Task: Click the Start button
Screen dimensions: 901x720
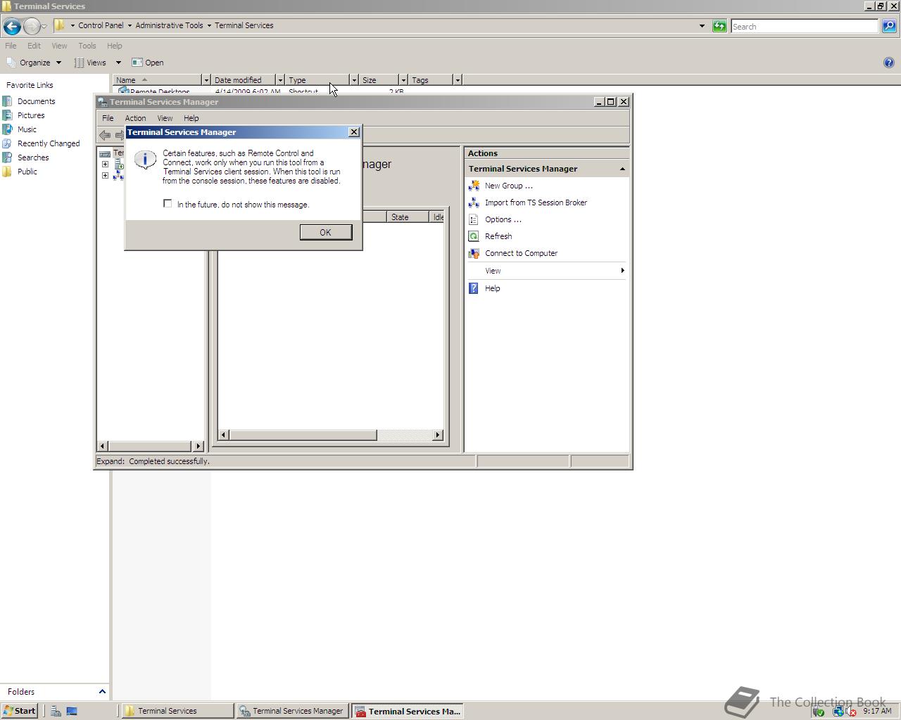Action: [x=19, y=711]
